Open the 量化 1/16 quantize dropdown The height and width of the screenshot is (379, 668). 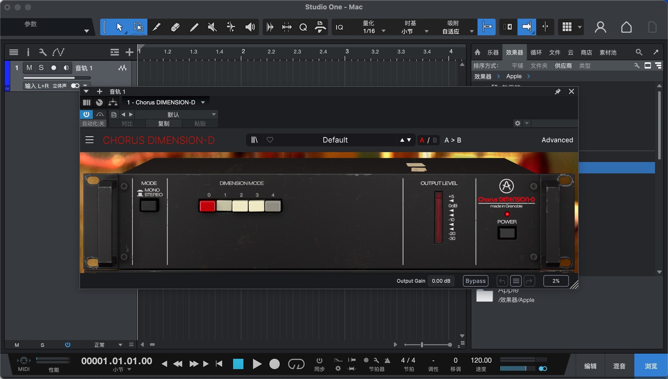383,31
